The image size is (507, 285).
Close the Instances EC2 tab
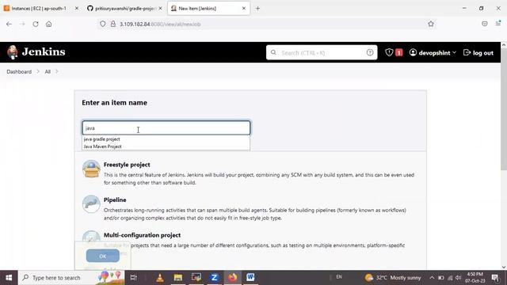tap(77, 9)
